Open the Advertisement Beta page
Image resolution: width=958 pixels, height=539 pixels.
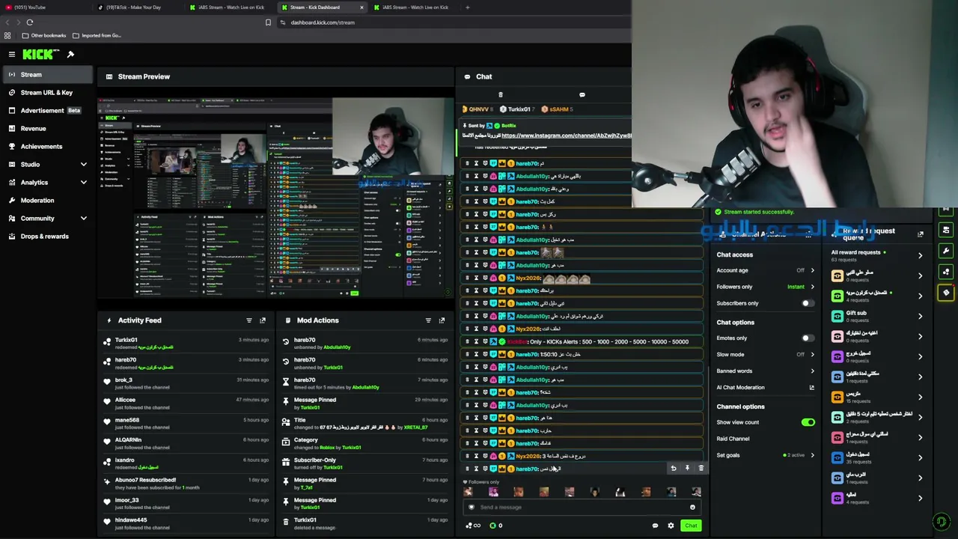48,111
